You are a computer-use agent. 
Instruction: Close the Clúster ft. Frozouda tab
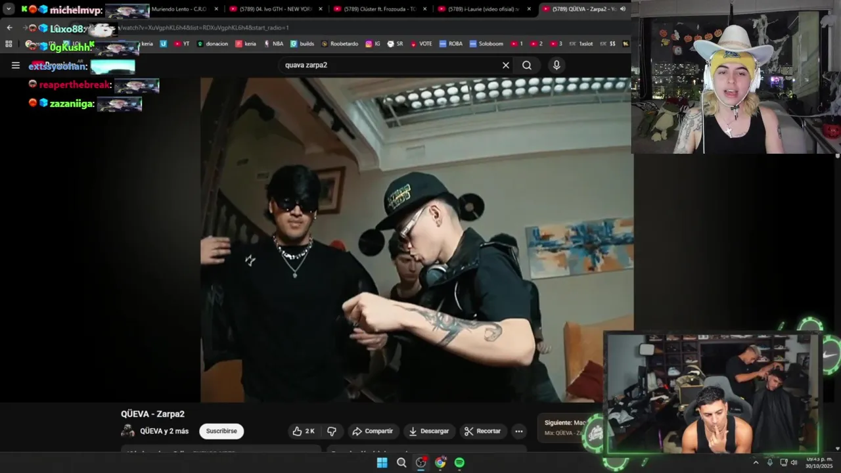pyautogui.click(x=424, y=9)
